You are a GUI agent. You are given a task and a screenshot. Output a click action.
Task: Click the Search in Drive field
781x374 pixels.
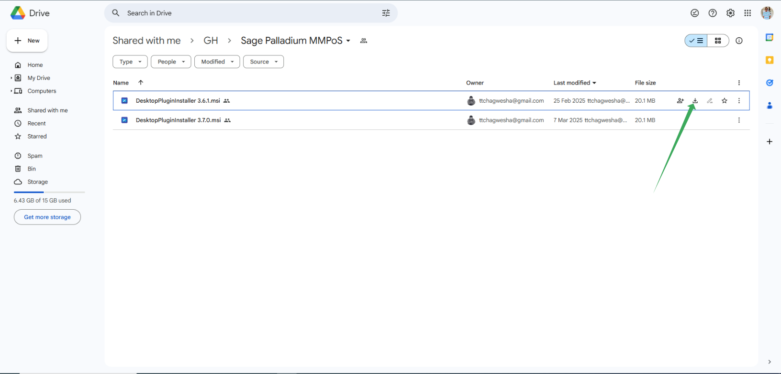point(251,13)
